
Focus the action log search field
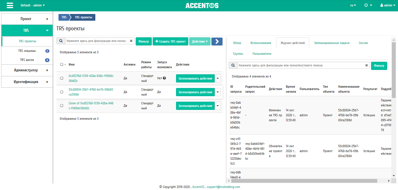[x=301, y=66]
